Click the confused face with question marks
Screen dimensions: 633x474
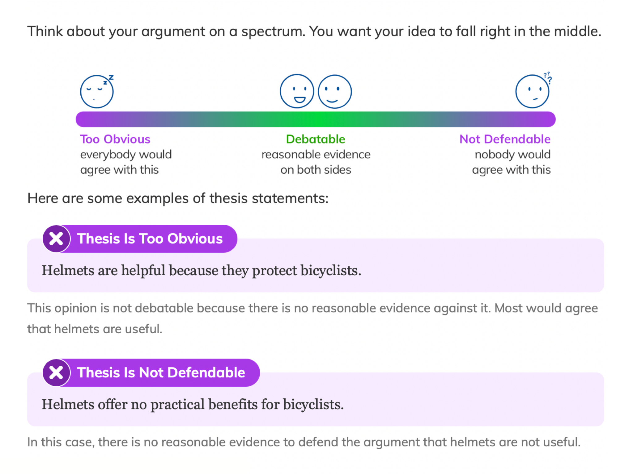(x=533, y=90)
